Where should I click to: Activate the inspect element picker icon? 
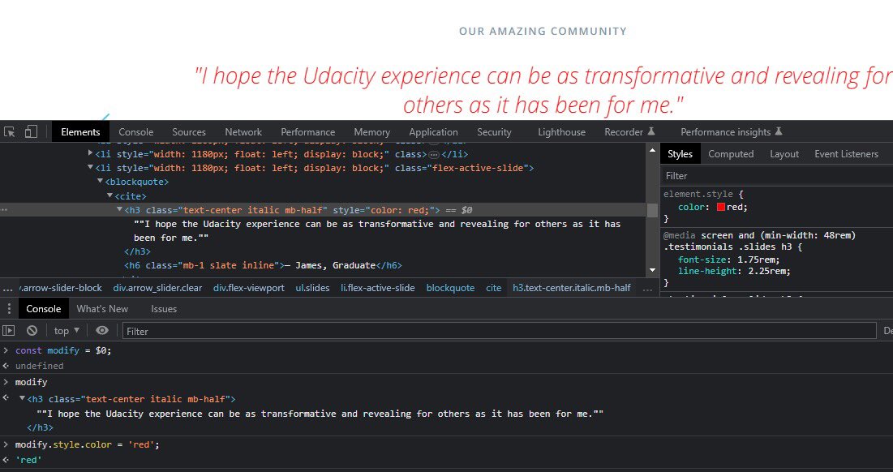click(x=10, y=132)
